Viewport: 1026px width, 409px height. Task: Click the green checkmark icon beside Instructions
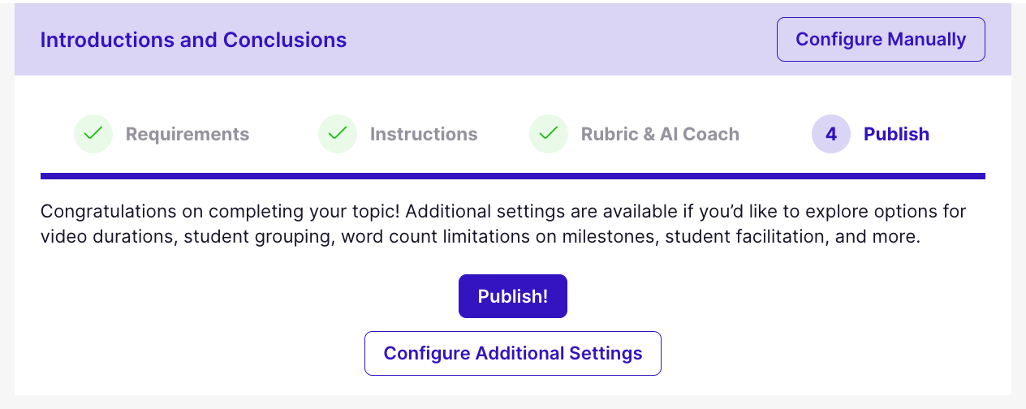pyautogui.click(x=338, y=134)
